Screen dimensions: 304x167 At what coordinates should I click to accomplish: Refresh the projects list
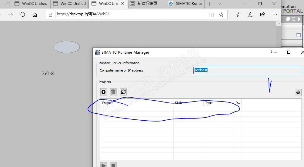click(123, 92)
